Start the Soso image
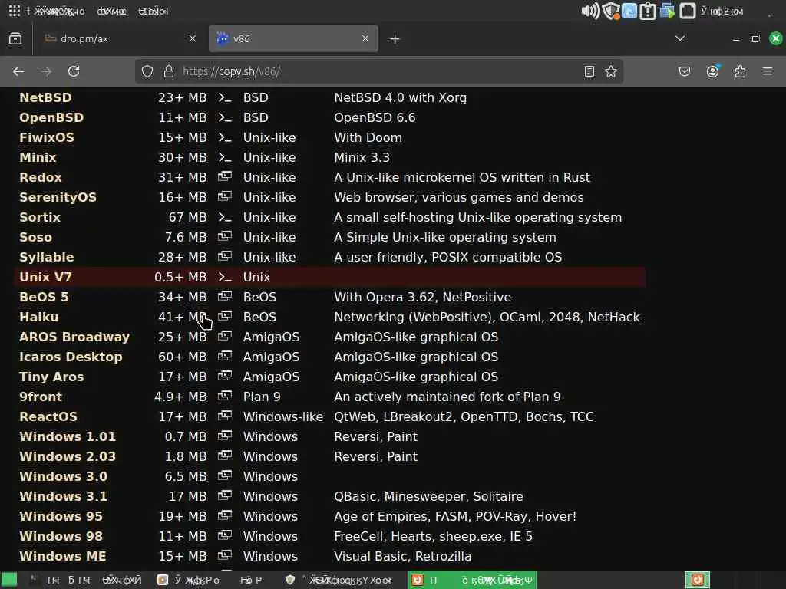The height and width of the screenshot is (589, 786). point(35,238)
